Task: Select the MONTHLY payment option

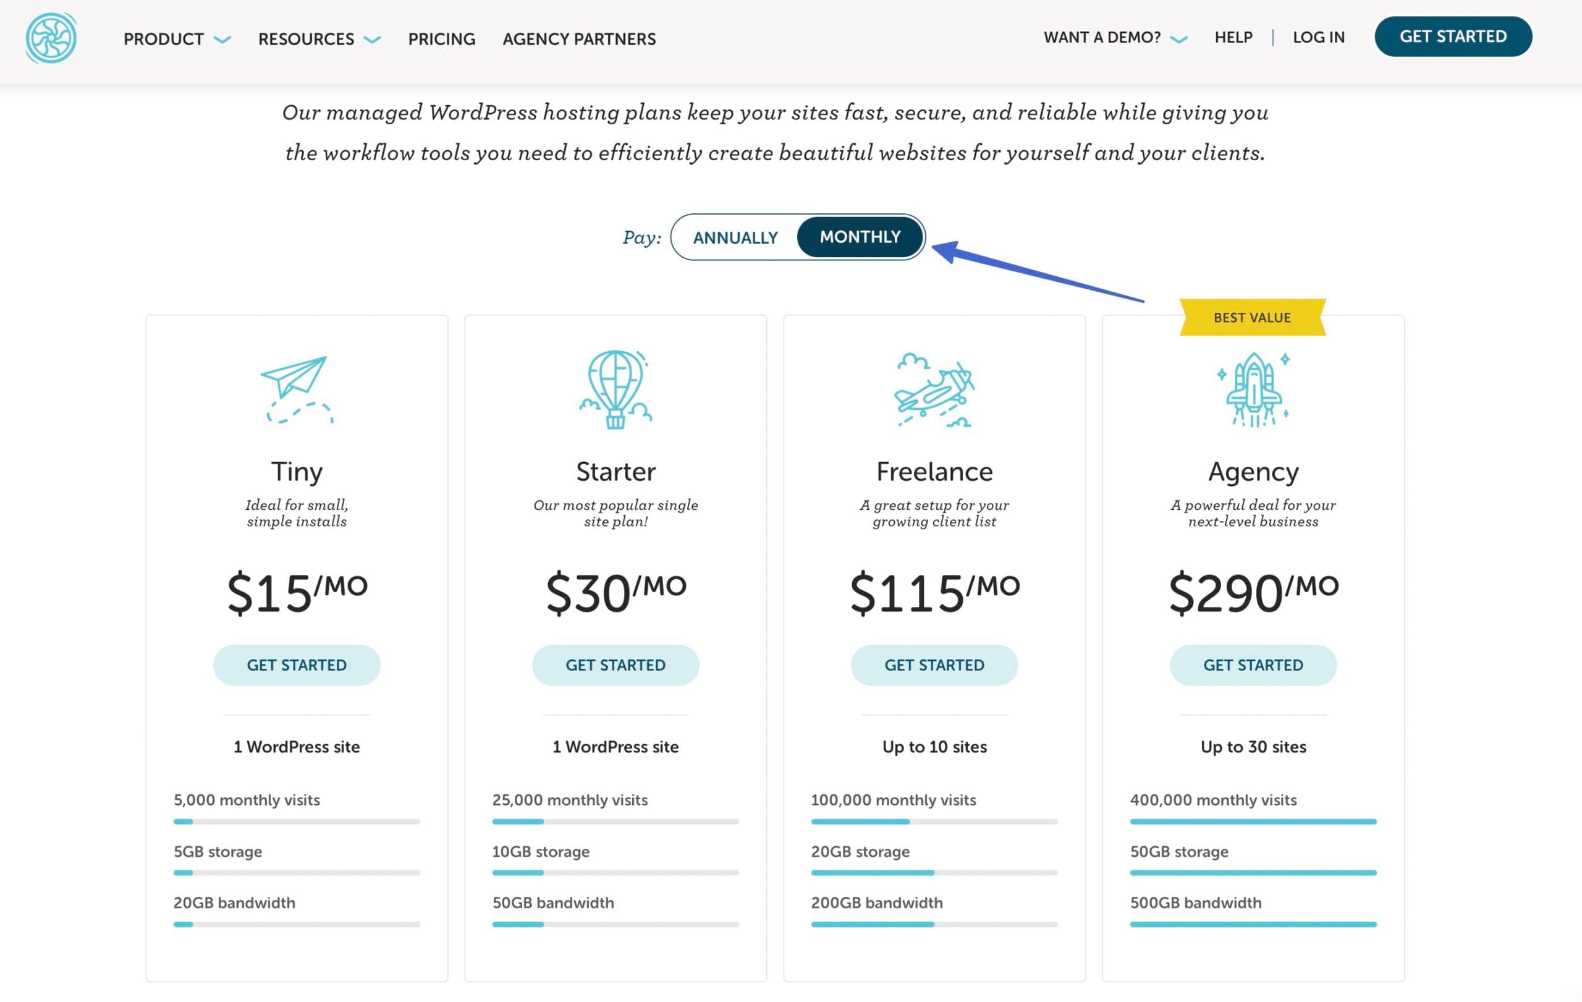Action: point(860,238)
